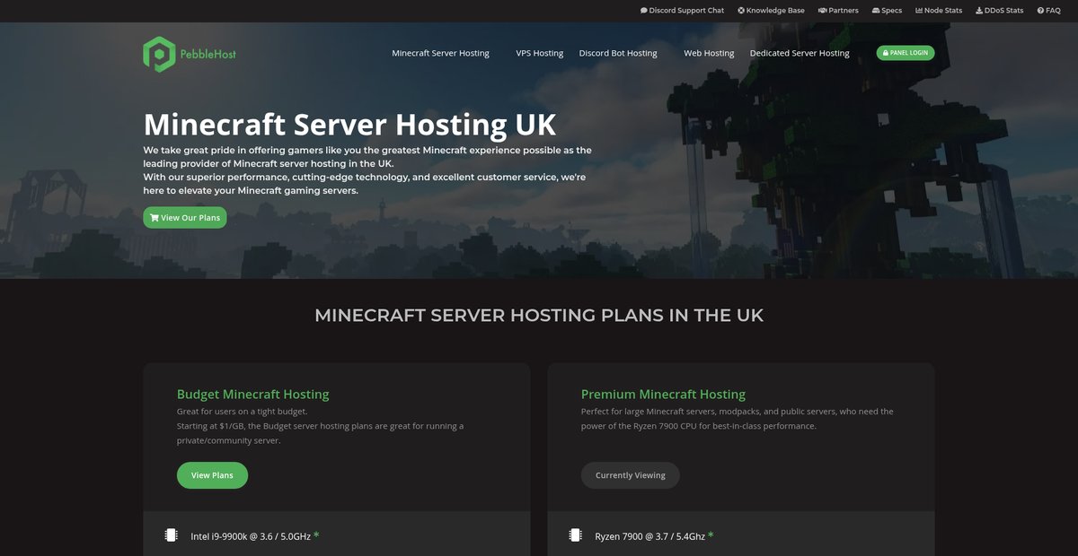Open the Web Hosting menu item

[x=709, y=53]
